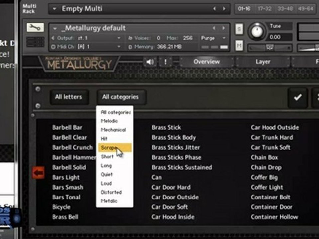This screenshot has height=239, width=319.
Task: Select the previous multi with left arrow
Action: coord(214,9)
